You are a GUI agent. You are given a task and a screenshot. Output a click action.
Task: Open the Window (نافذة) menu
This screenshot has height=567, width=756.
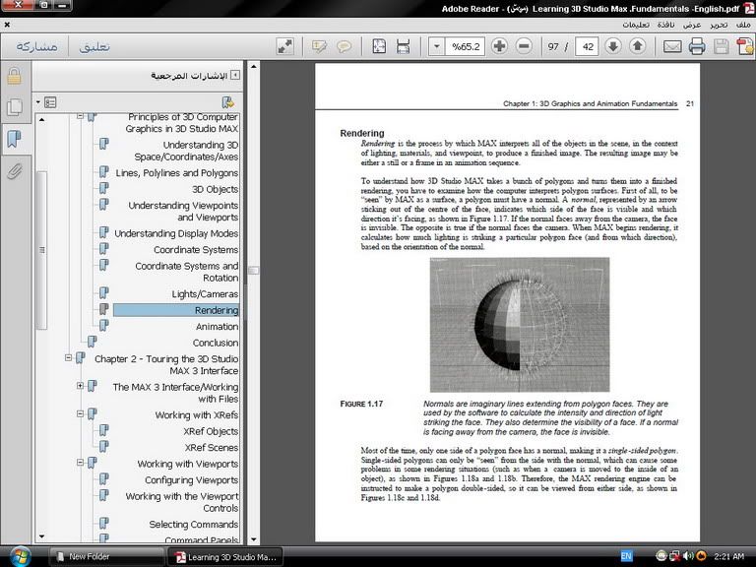coord(665,25)
